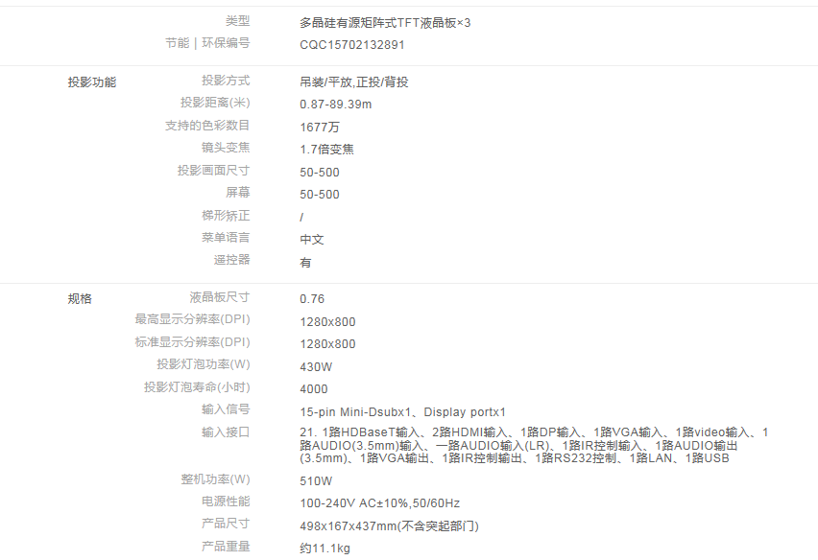Select the 约11.1kg product weight value
This screenshot has width=818, height=560.
click(325, 548)
